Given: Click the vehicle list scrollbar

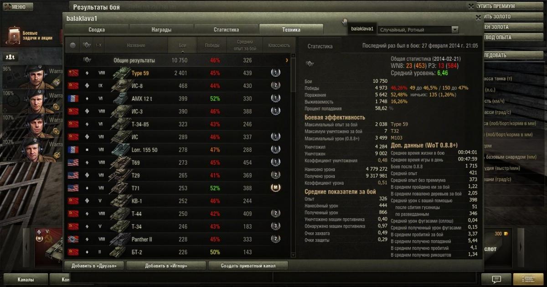Looking at the screenshot, I should point(294,75).
